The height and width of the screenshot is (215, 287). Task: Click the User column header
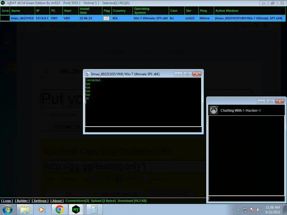71,11
